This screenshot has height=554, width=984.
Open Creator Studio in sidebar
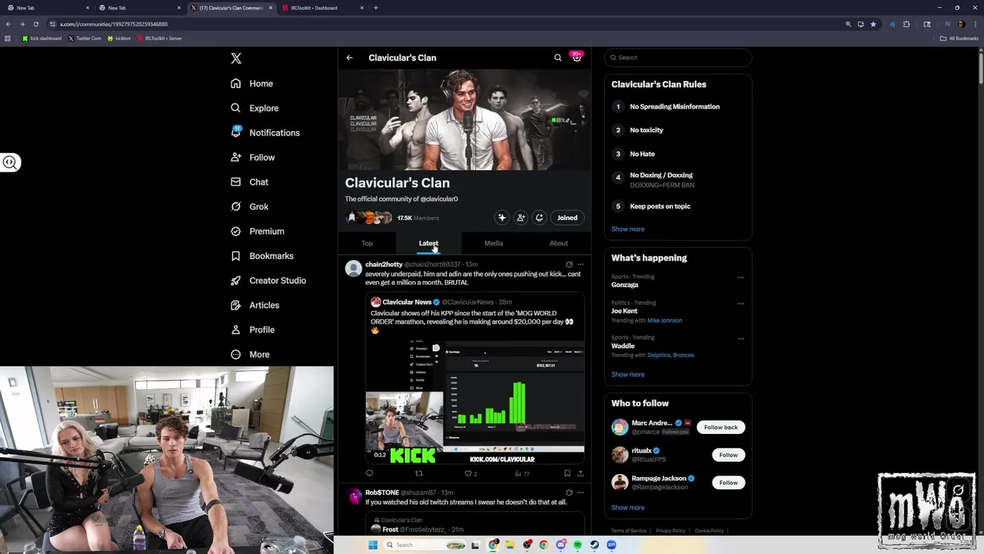[x=268, y=280]
